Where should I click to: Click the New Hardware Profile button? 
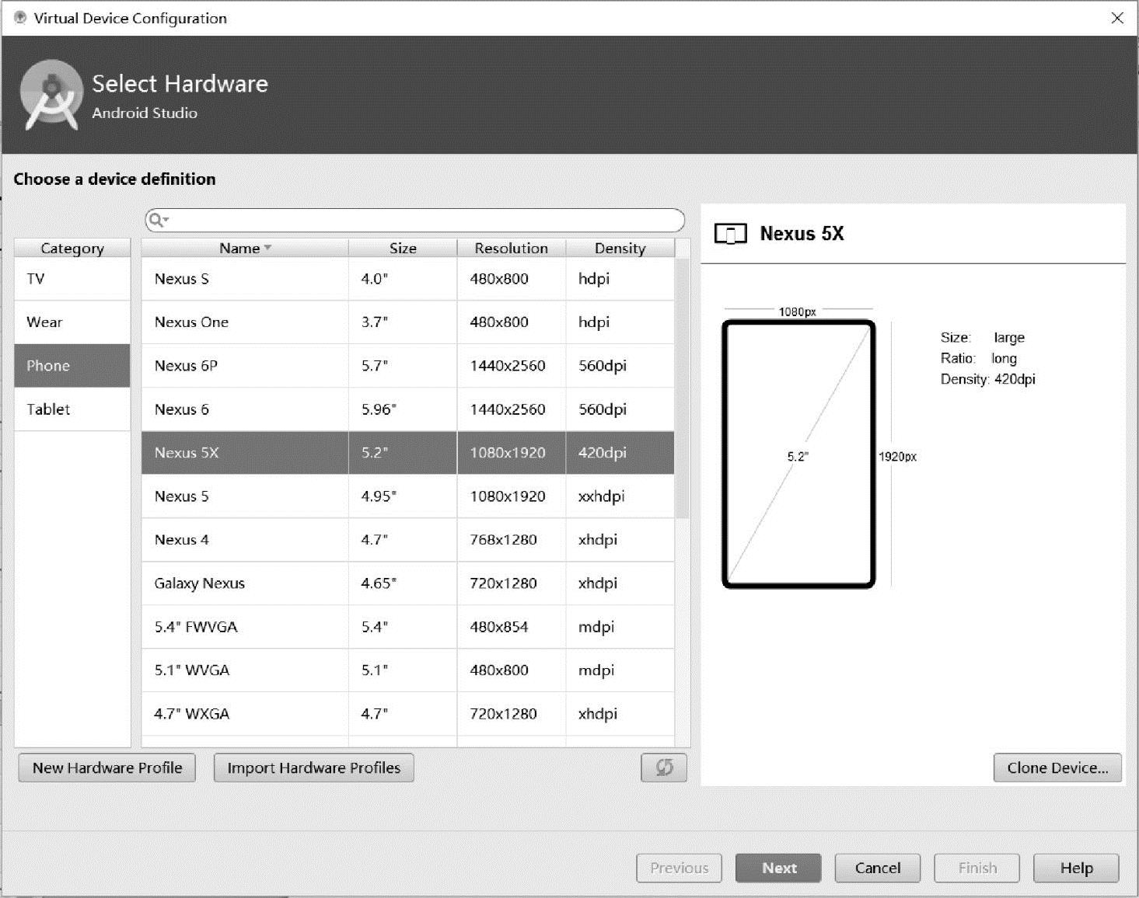point(107,767)
